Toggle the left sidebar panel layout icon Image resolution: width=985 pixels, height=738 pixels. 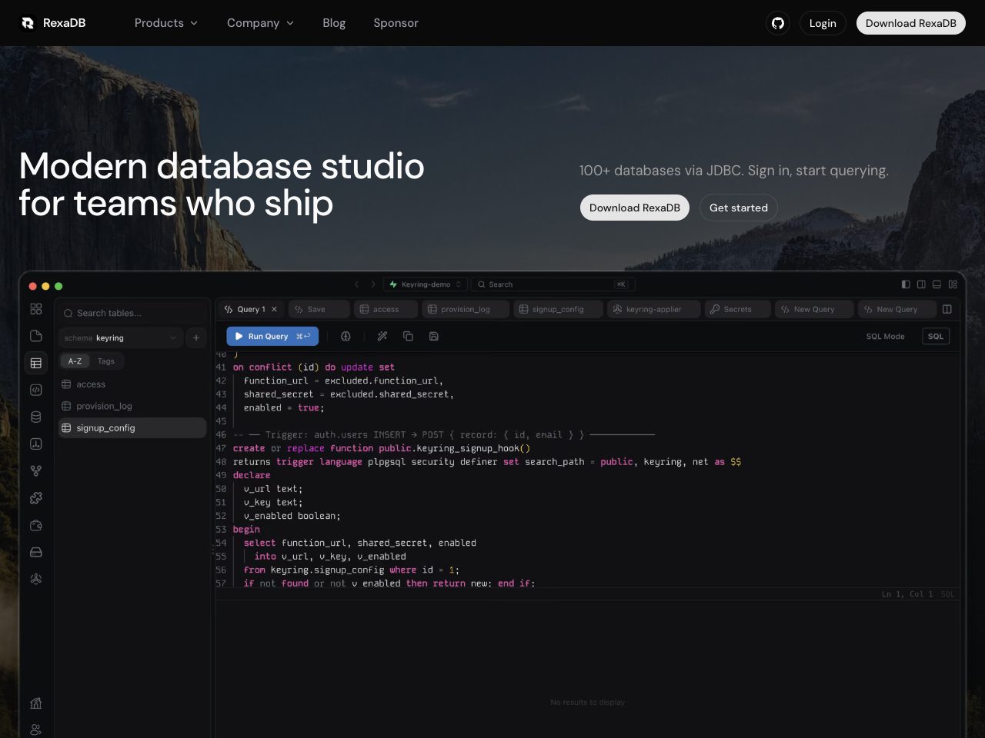click(906, 284)
